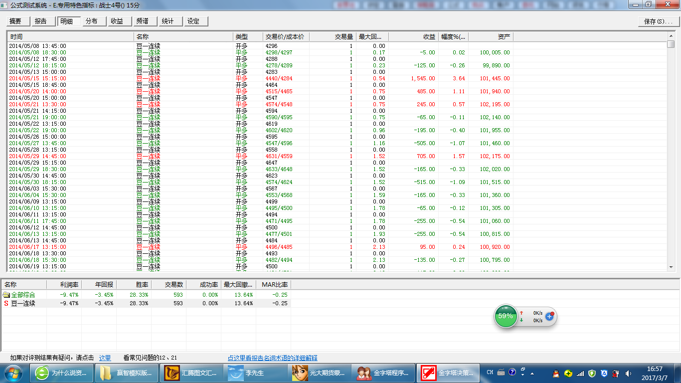Sort the table by 时间 column header
This screenshot has width=681, height=383.
point(70,37)
